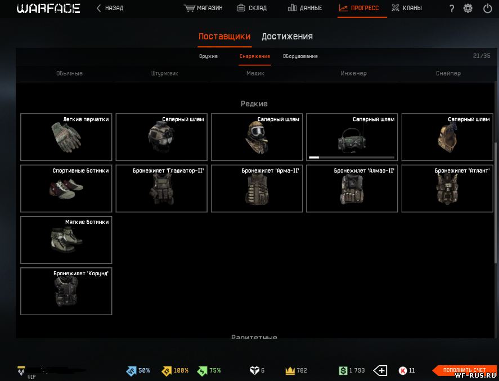
Task: Select the Оборудование sub-tab
Action: (x=300, y=56)
